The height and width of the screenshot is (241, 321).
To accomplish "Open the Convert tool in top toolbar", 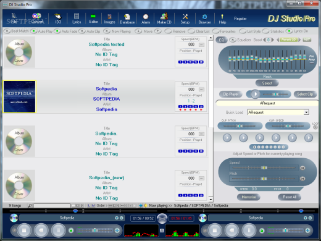I will tap(36, 19).
